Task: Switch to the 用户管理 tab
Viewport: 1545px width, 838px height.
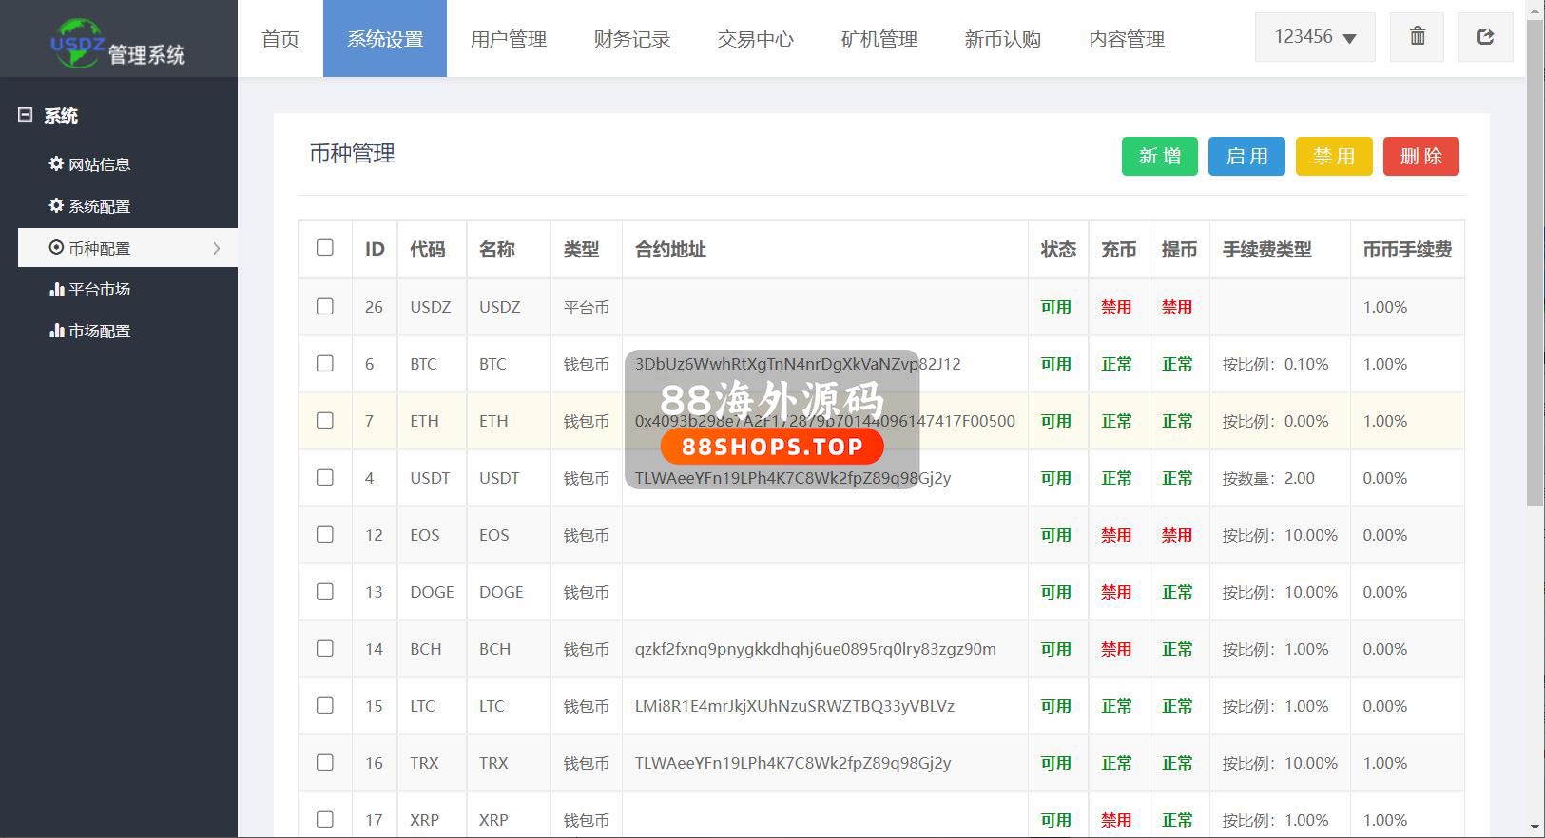Action: [x=509, y=39]
